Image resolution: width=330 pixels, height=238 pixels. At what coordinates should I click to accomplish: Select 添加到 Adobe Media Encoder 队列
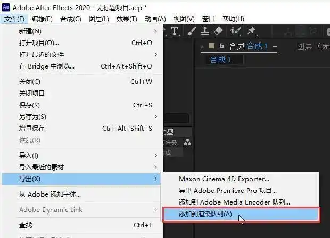click(x=235, y=202)
